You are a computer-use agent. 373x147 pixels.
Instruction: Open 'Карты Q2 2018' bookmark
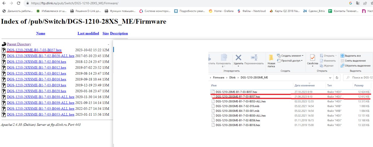coord(284,11)
